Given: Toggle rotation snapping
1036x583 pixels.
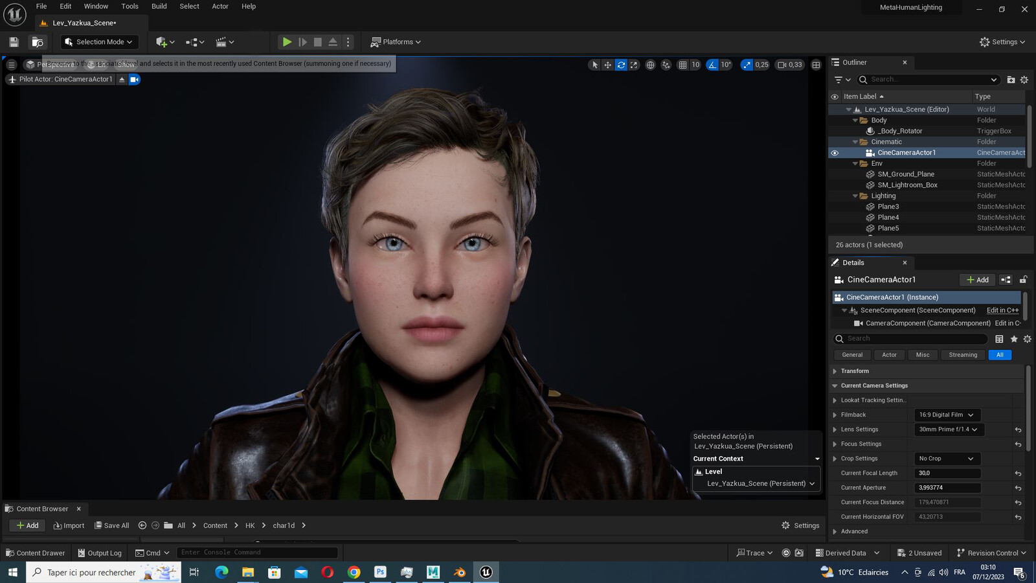Looking at the screenshot, I should (712, 65).
